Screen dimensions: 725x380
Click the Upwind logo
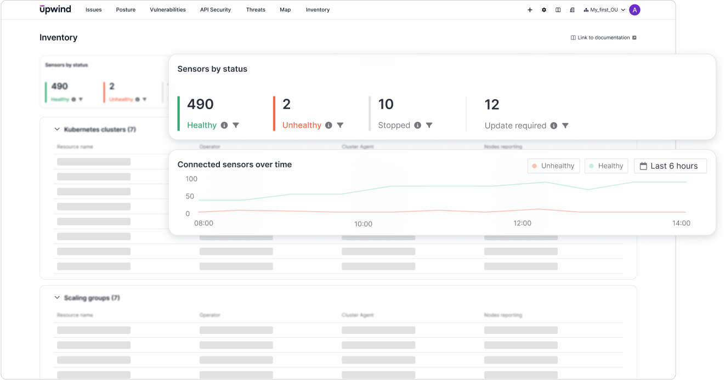tap(55, 9)
